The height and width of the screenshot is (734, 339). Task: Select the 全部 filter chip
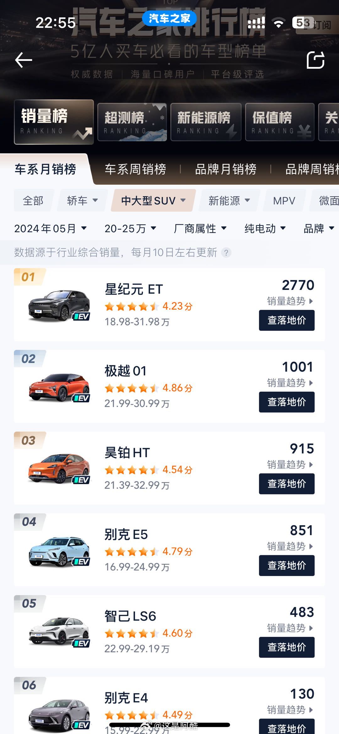33,200
